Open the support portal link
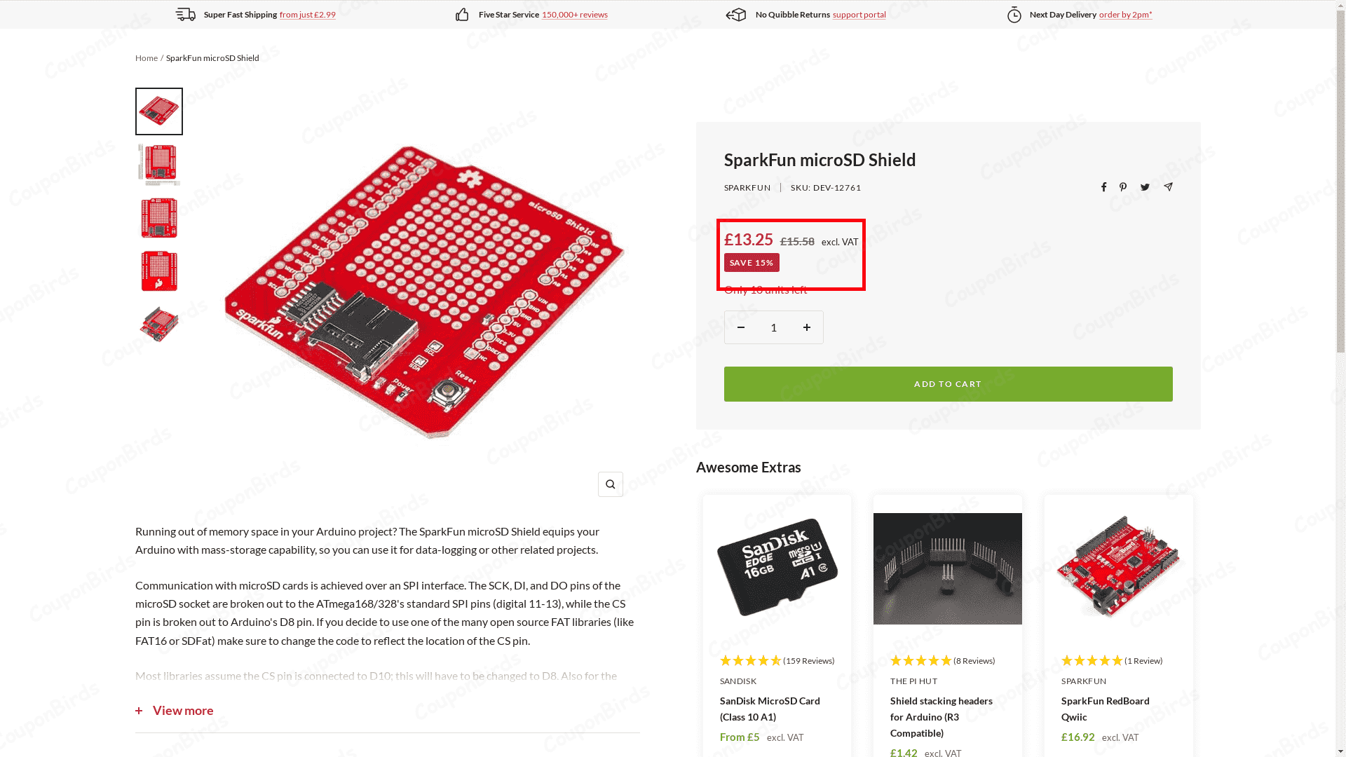The height and width of the screenshot is (757, 1346). coord(859,14)
